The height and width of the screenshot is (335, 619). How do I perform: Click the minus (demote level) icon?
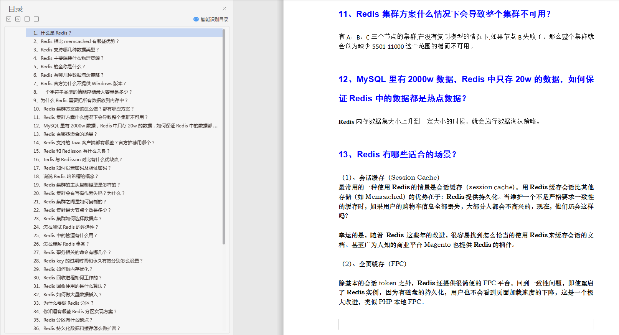[x=36, y=19]
